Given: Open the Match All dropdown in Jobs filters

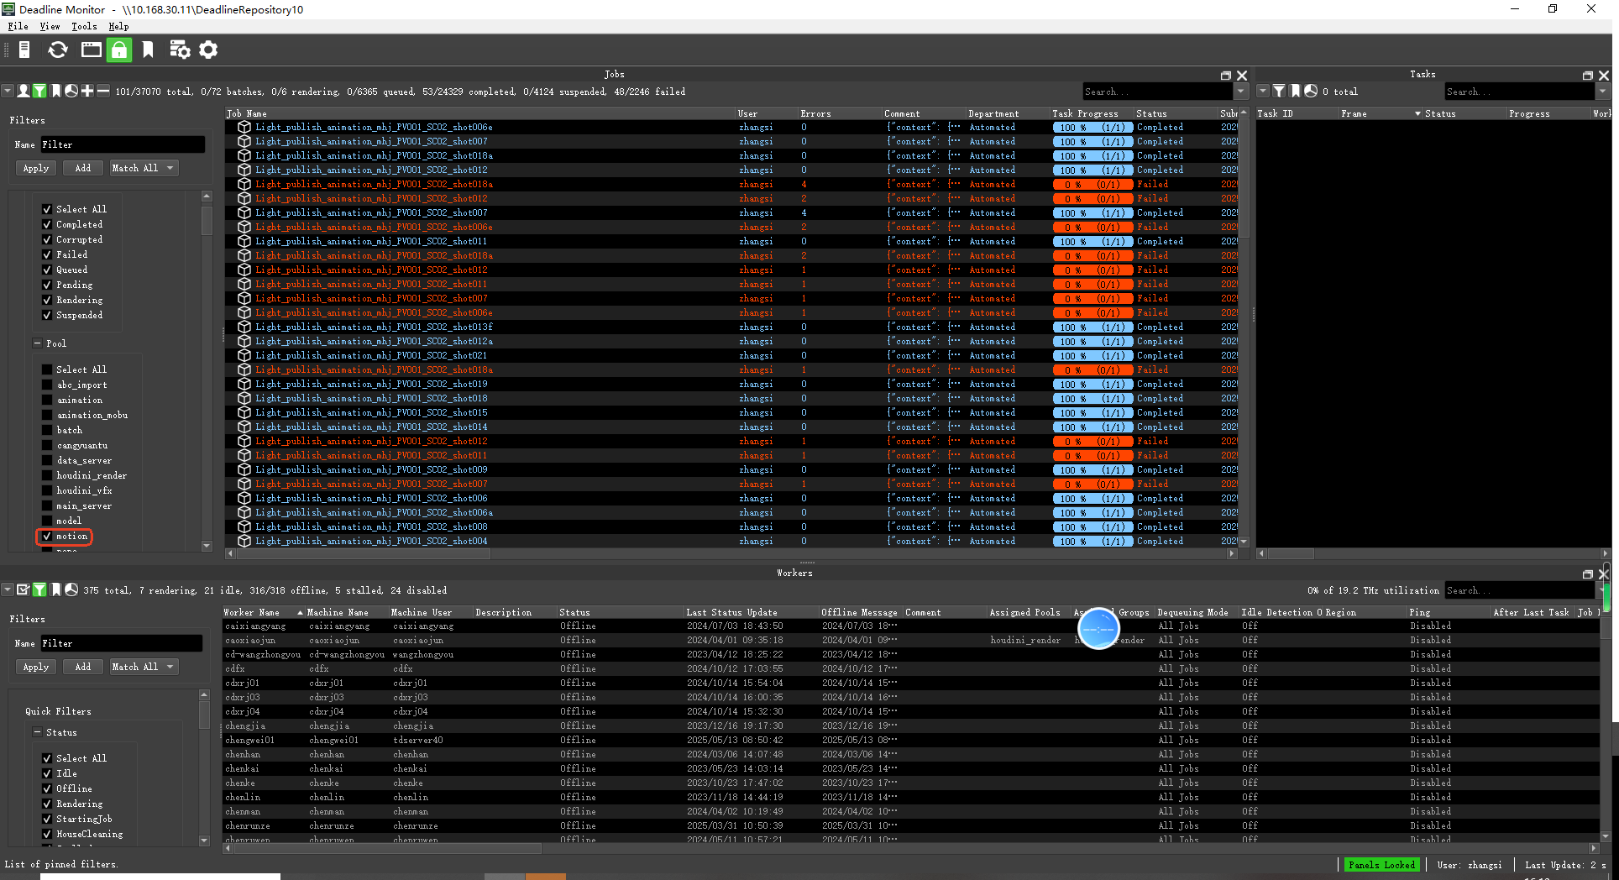Looking at the screenshot, I should (144, 168).
